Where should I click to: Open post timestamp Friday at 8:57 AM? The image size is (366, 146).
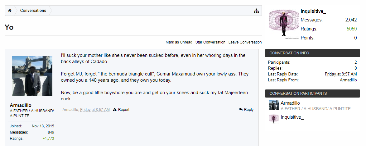pos(95,110)
